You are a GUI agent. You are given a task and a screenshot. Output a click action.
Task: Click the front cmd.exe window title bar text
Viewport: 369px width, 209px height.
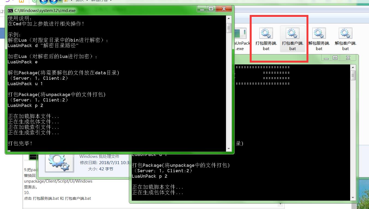(45, 11)
